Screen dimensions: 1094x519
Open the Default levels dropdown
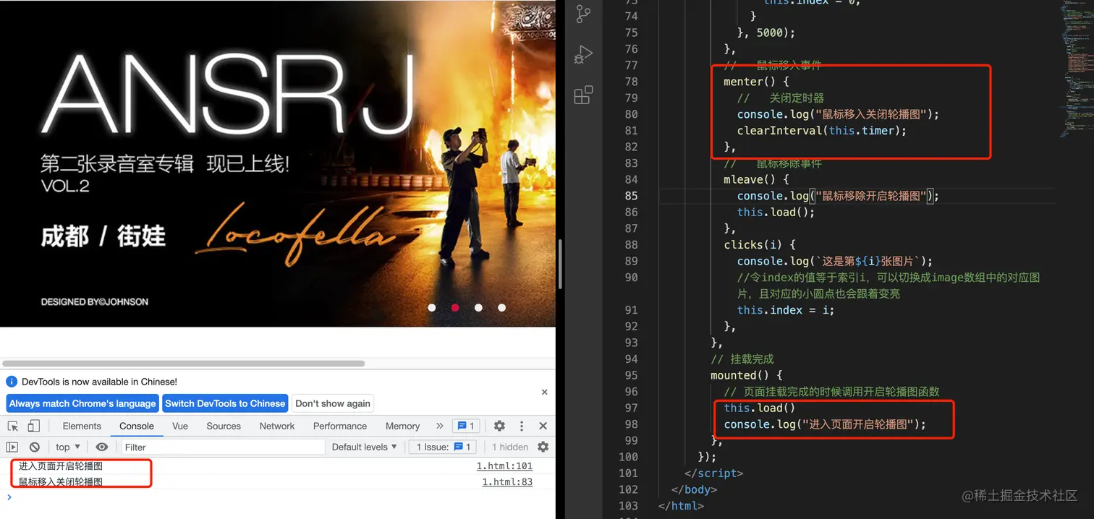point(364,447)
